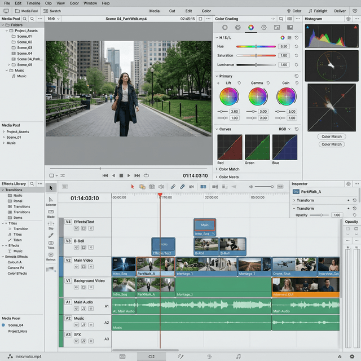Click the music note icon in bottom bar
This screenshot has height=361, width=361.
[239, 356]
